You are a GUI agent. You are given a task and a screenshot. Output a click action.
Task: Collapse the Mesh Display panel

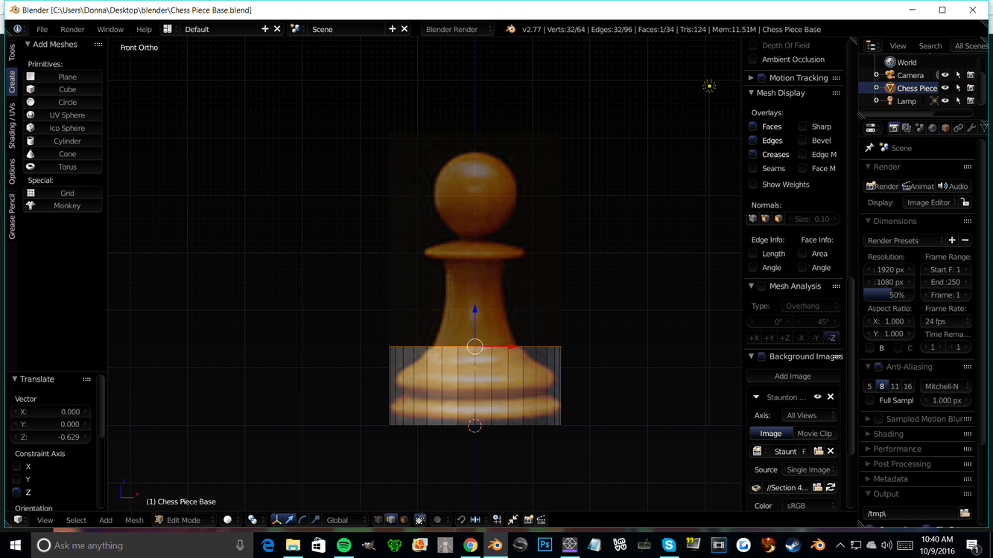point(752,93)
